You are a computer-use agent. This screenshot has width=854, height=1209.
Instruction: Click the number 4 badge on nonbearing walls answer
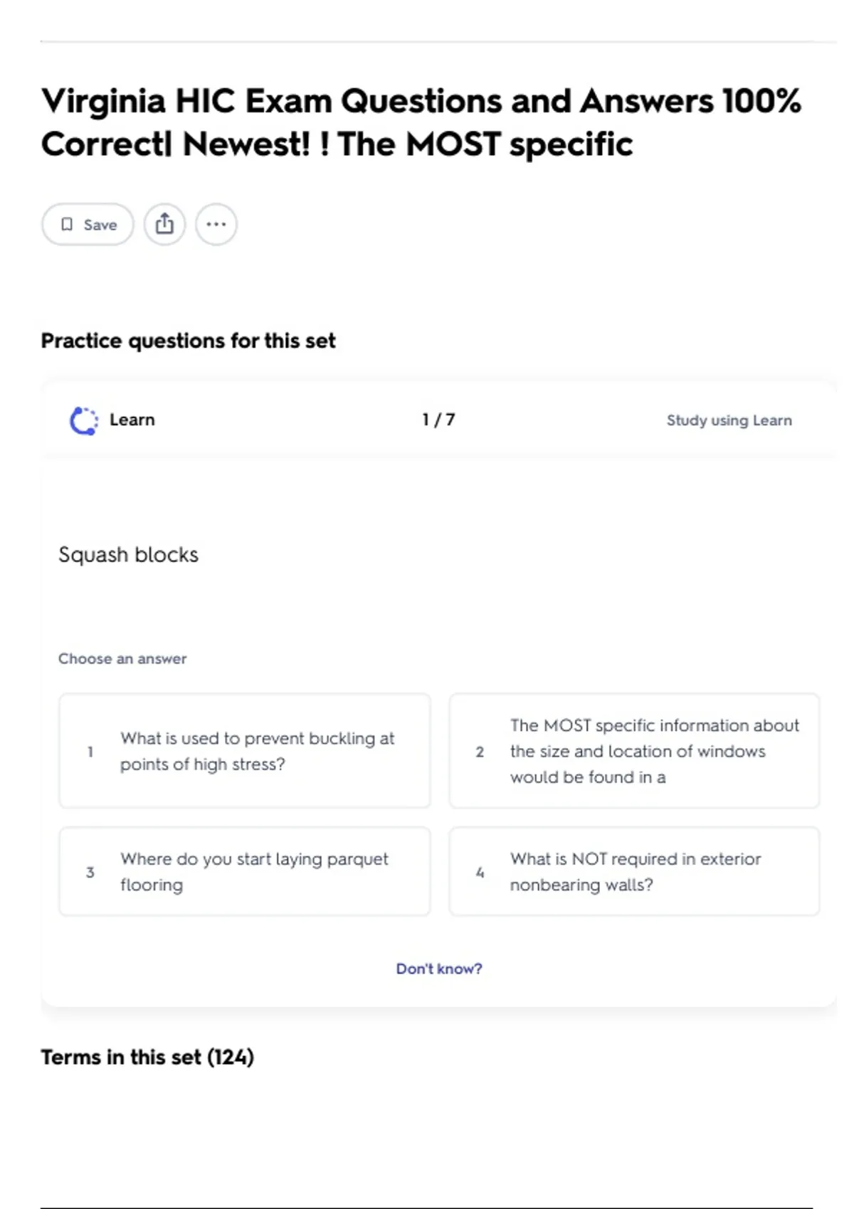tap(480, 872)
